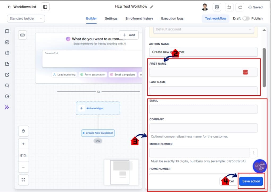The image size is (272, 192).
Task: Click the canvas minimap thumbnail
Action: click(x=121, y=172)
